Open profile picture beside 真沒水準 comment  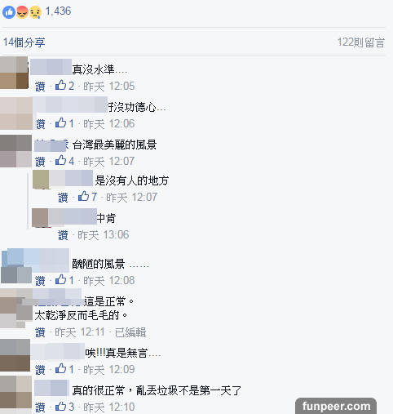pyautogui.click(x=14, y=73)
